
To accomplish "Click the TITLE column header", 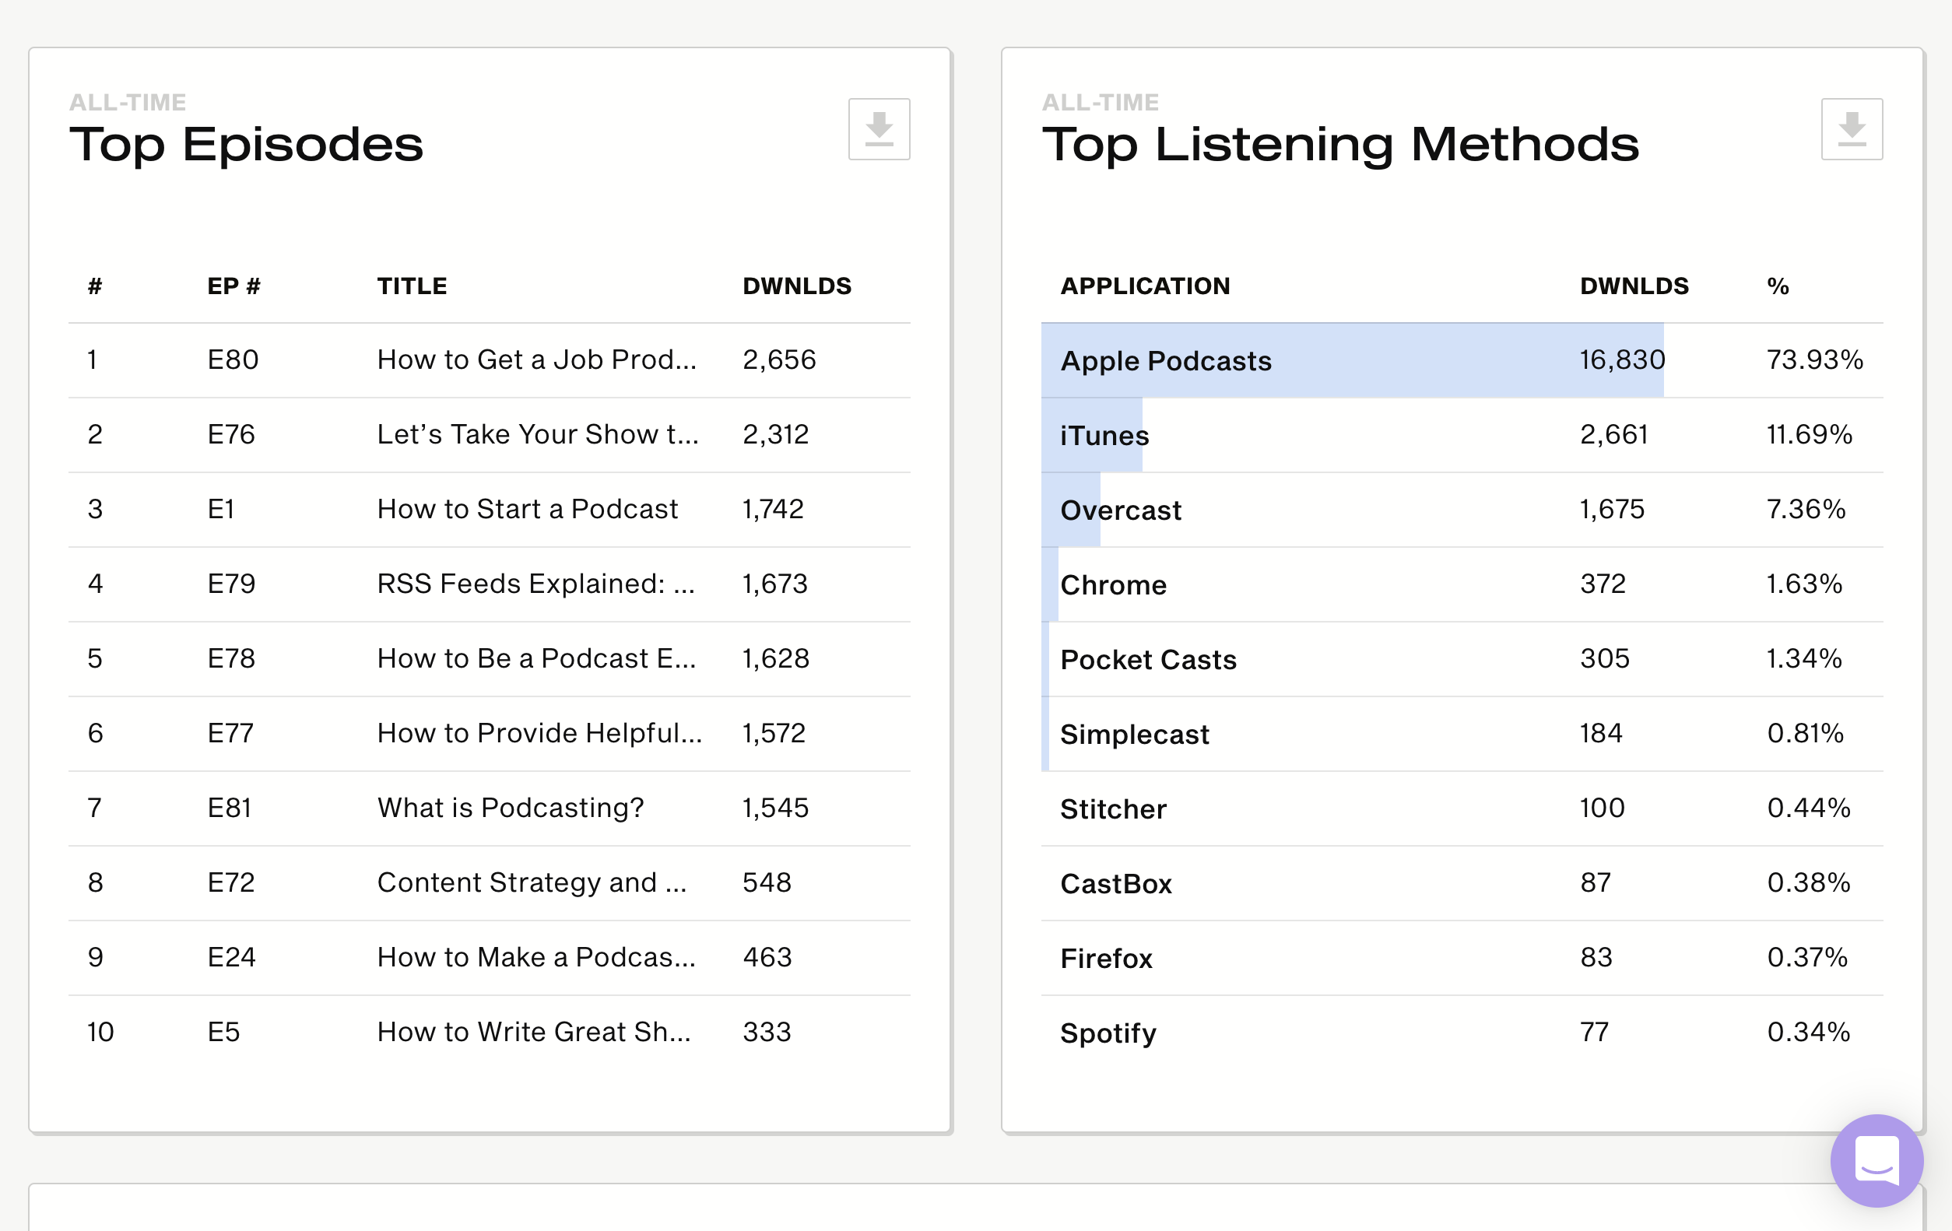I will 412,286.
